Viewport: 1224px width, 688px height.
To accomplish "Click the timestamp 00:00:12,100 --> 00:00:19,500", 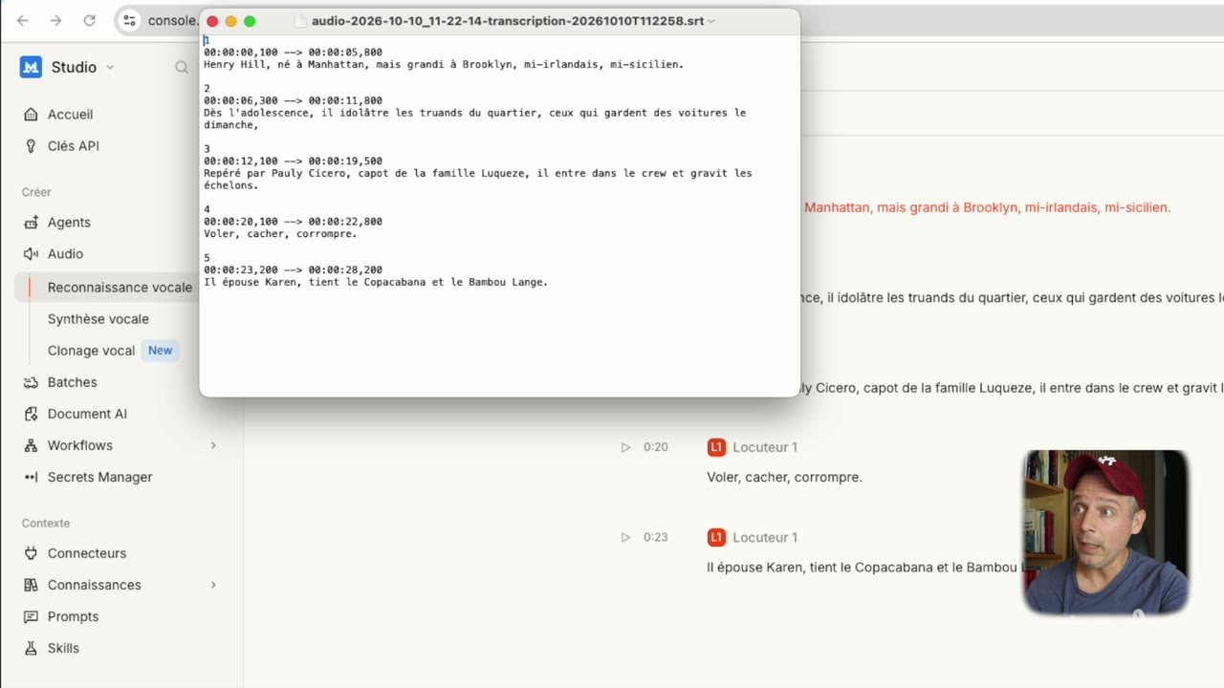I will [x=293, y=161].
